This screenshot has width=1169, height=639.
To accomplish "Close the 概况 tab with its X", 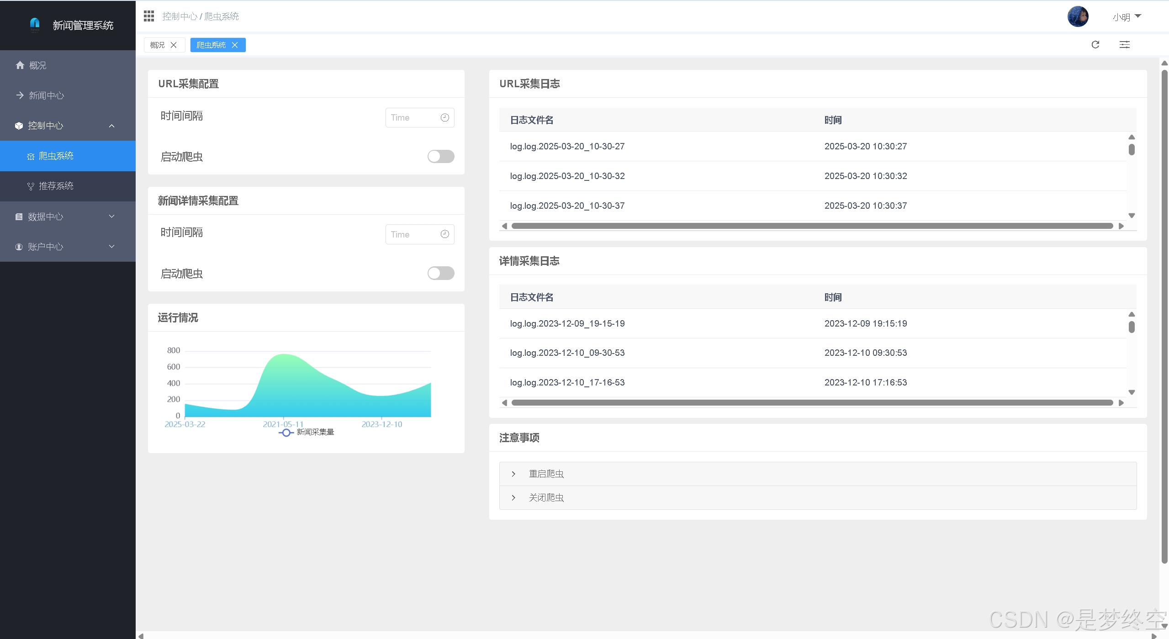I will (174, 45).
